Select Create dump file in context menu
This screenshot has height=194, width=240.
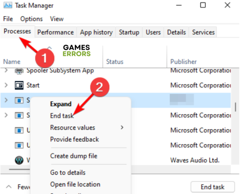pos(73,156)
